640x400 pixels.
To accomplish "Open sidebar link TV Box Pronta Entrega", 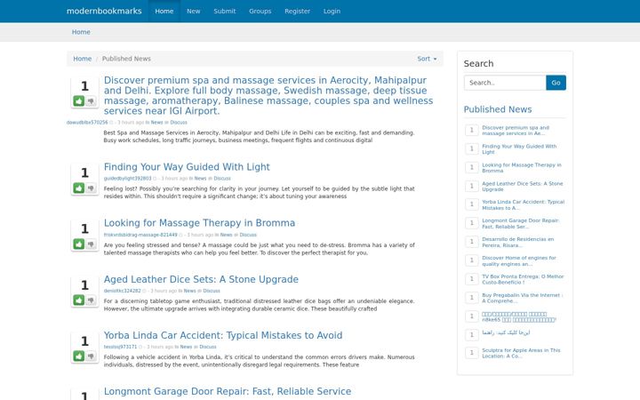I will [x=523, y=279].
